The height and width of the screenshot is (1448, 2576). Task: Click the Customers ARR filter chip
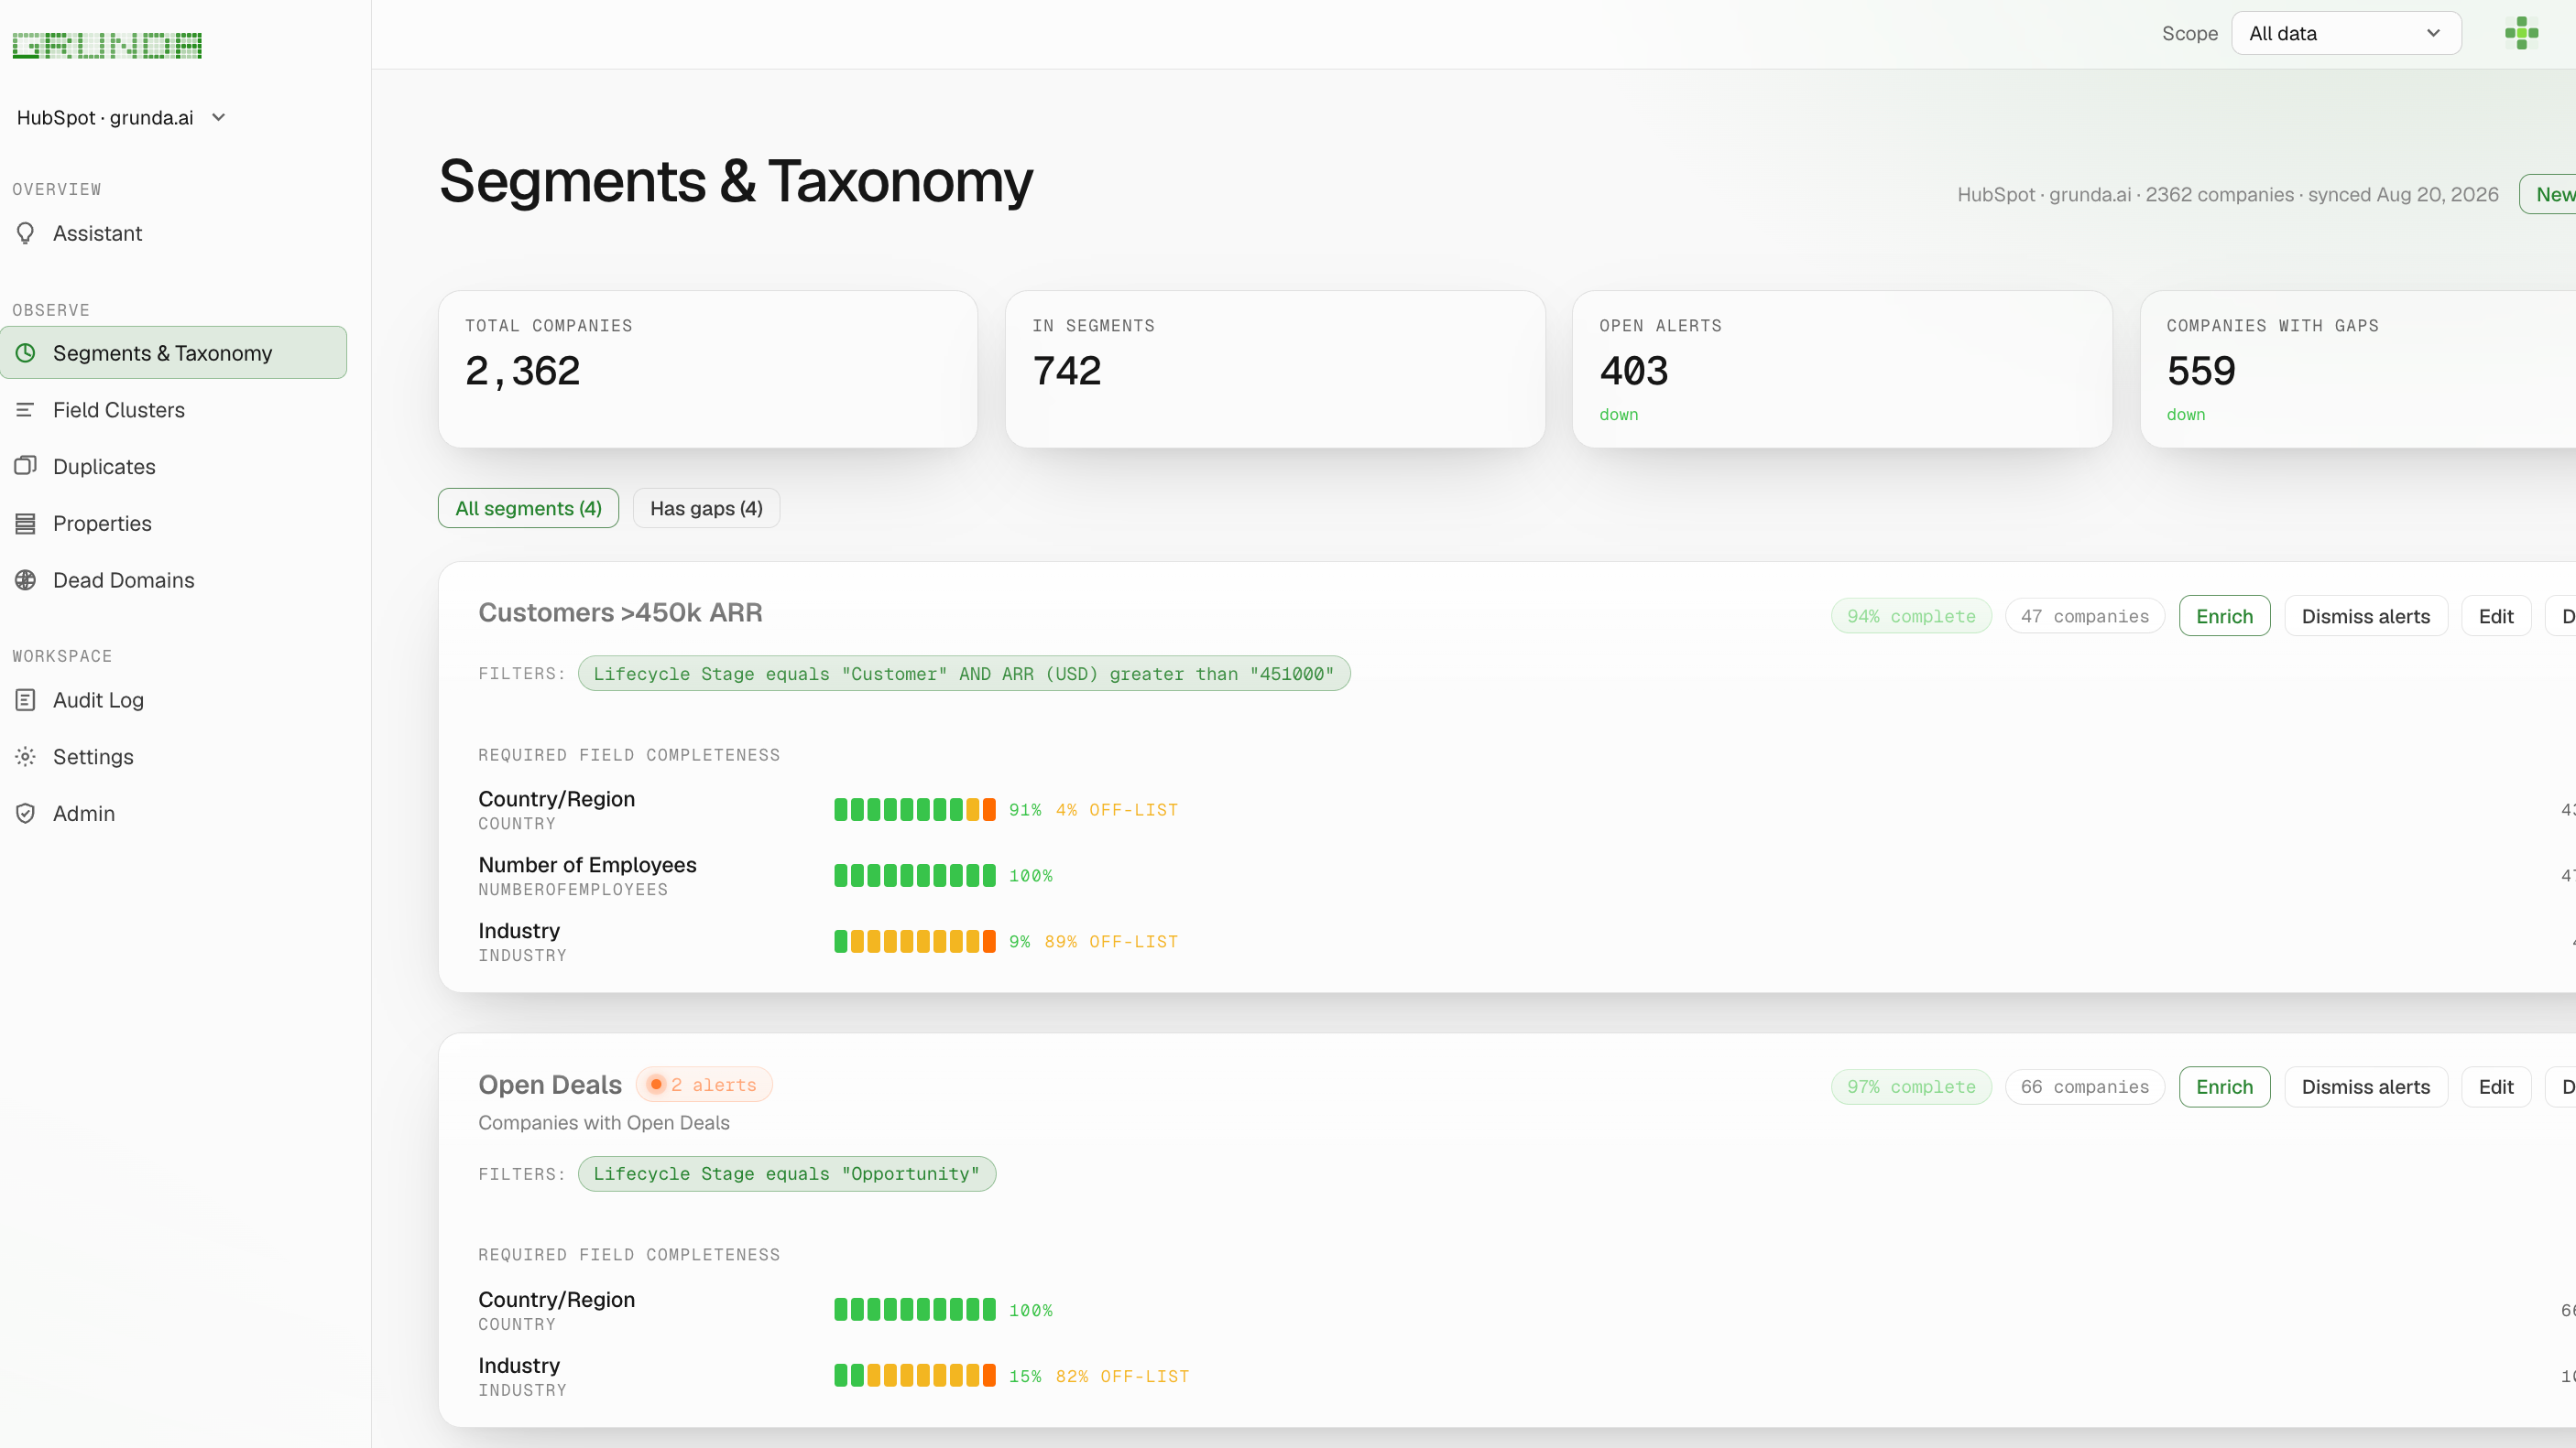[964, 674]
